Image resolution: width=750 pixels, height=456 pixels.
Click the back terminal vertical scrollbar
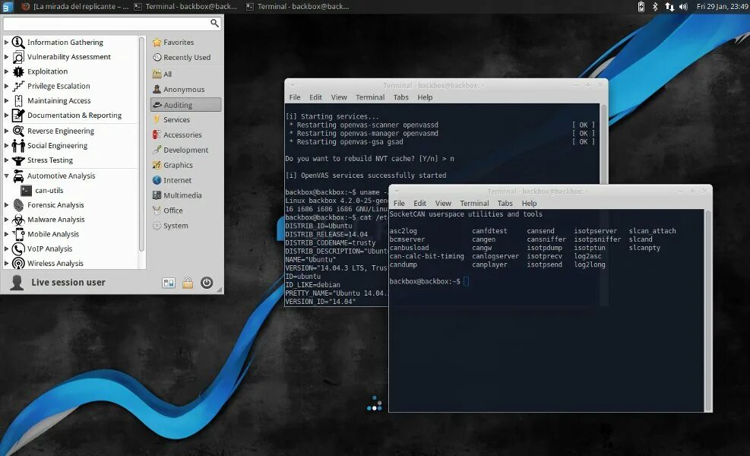(603, 144)
